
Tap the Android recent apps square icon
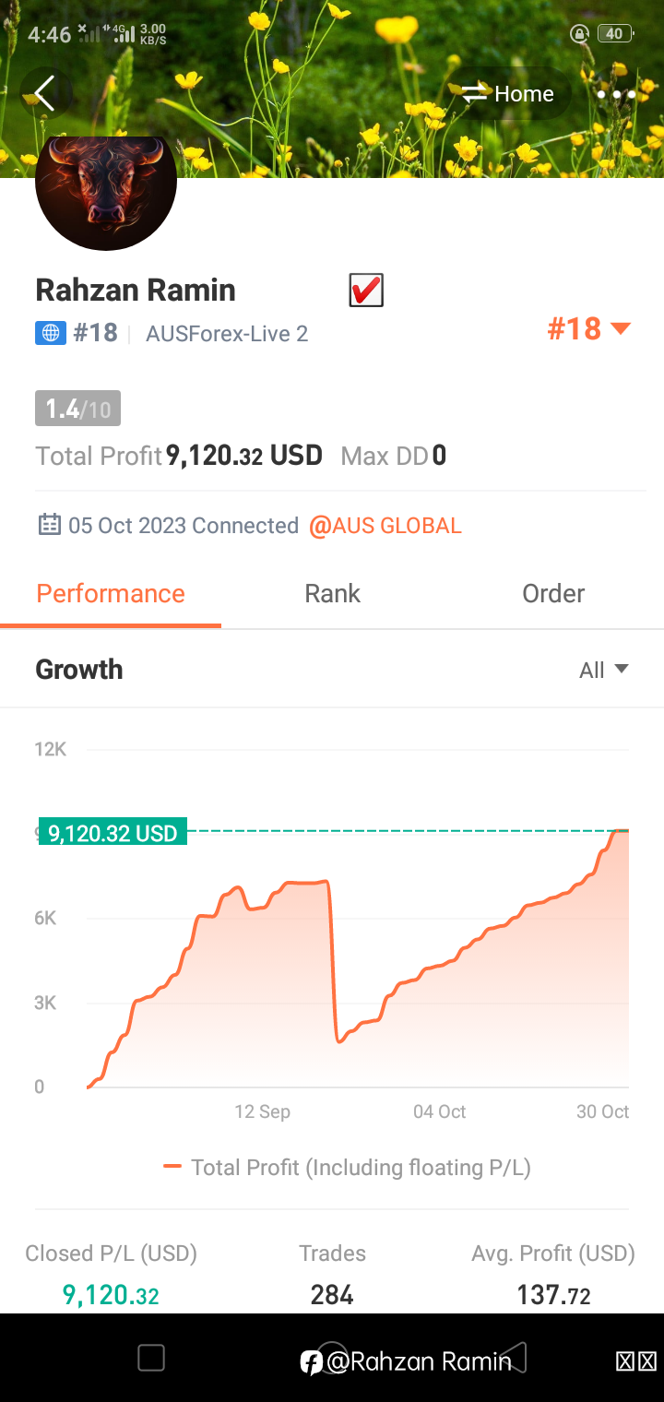[150, 1358]
